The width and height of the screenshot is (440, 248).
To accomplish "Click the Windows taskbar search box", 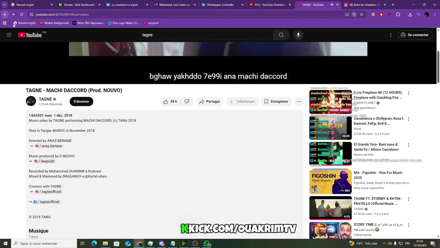I will 44,244.
